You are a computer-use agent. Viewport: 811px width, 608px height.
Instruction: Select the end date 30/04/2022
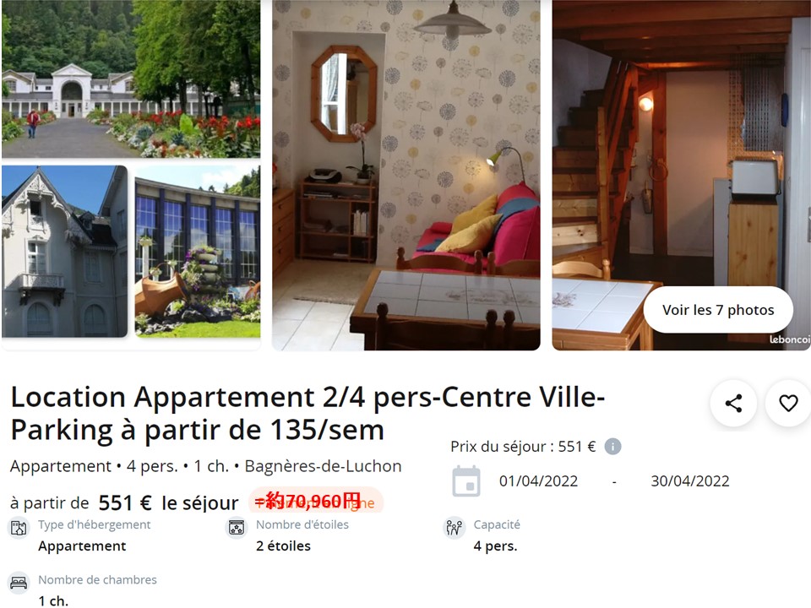coord(690,481)
